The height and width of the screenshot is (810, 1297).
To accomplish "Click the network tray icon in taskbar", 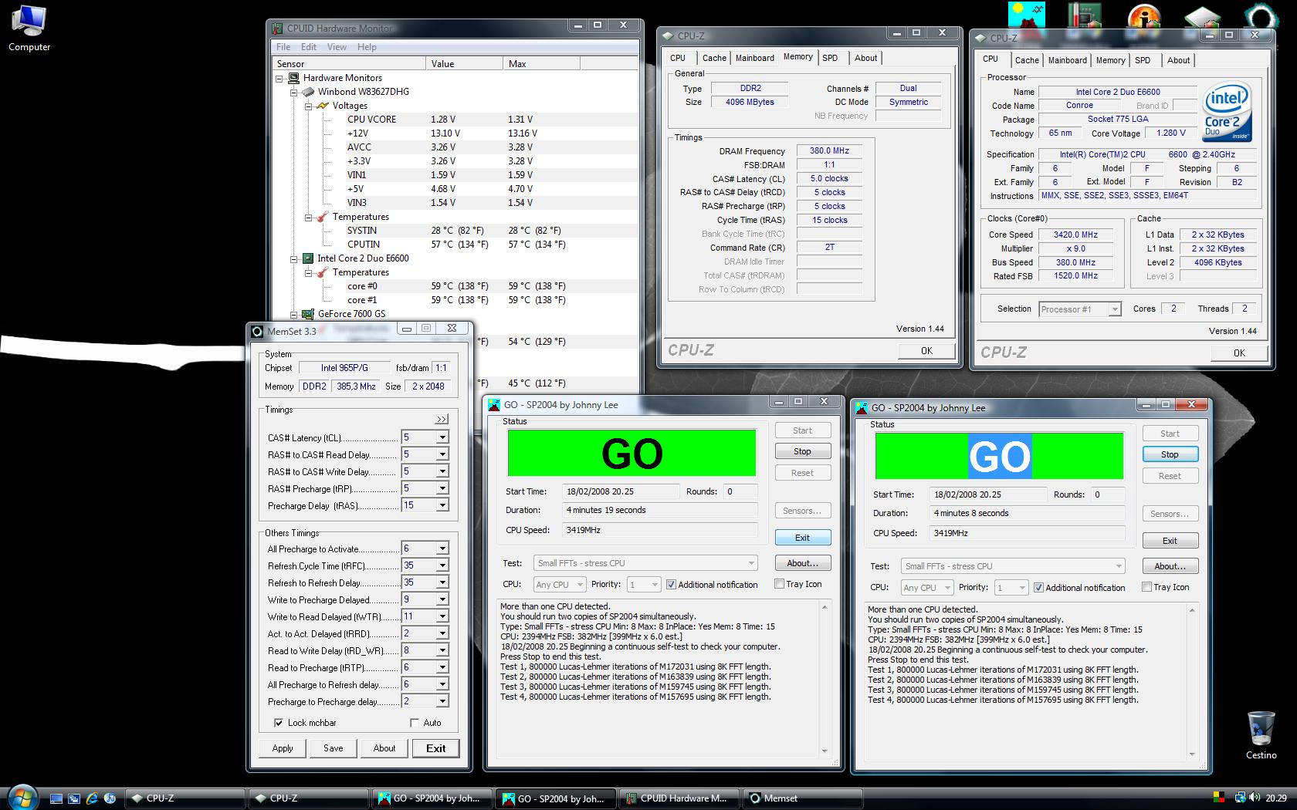I will pyautogui.click(x=1240, y=798).
